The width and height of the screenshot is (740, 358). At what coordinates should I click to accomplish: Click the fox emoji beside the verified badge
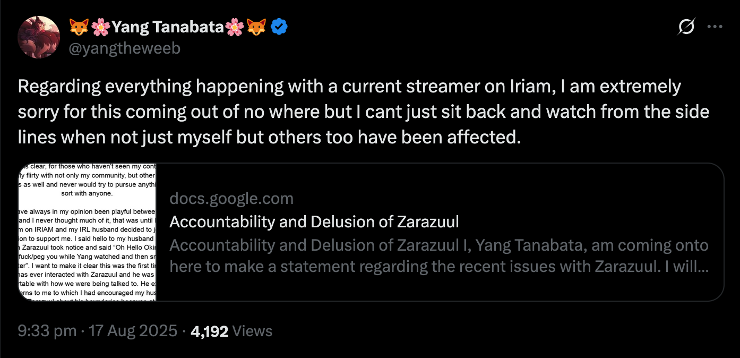pyautogui.click(x=256, y=26)
